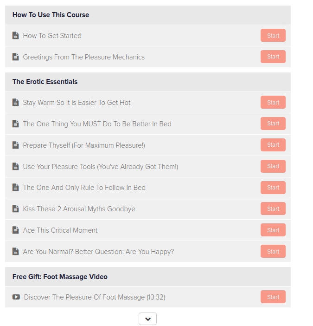Select the Free Gift: Foot Massage Video header
The width and height of the screenshot is (313, 326).
click(x=60, y=277)
